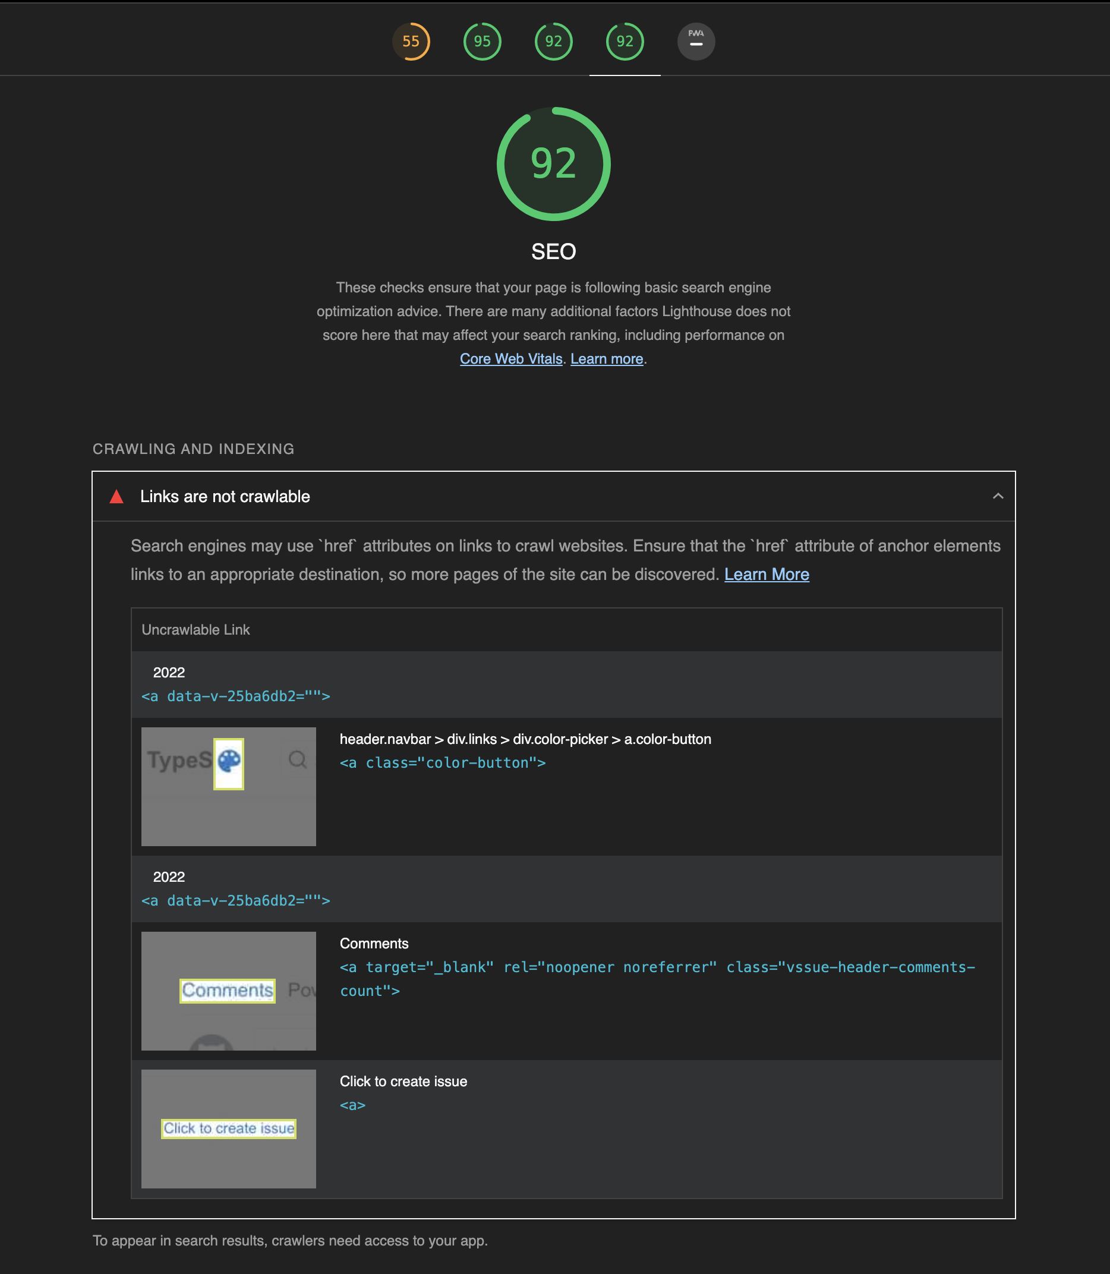Select the 92 gauge beside the 95 gauge
The width and height of the screenshot is (1110, 1274).
point(553,42)
